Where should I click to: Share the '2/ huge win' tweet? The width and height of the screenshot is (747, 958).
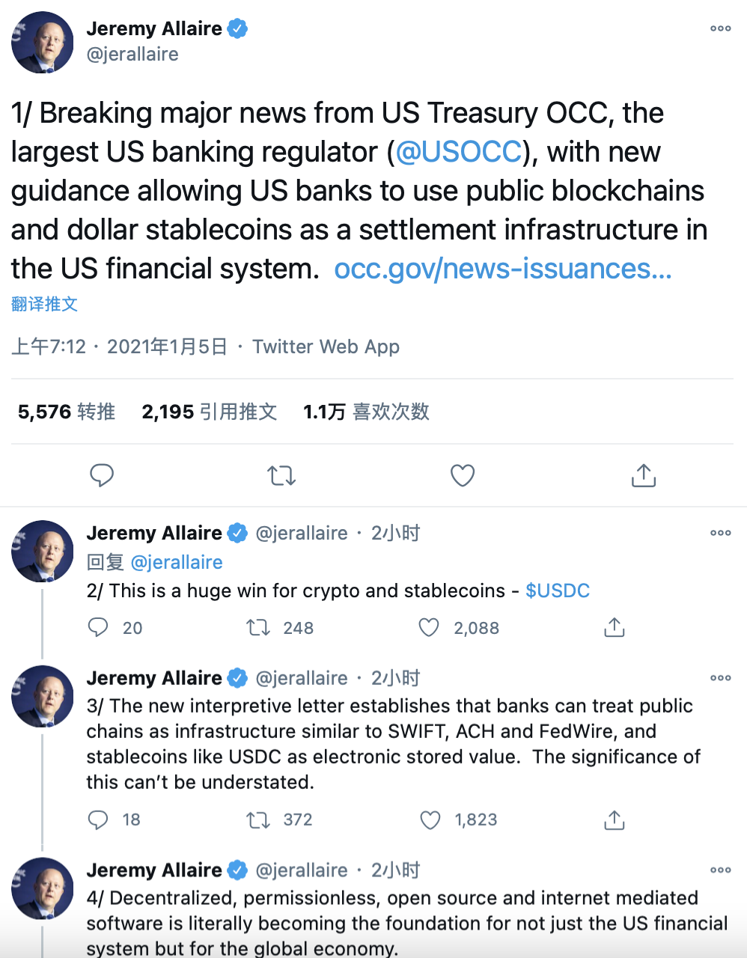614,628
